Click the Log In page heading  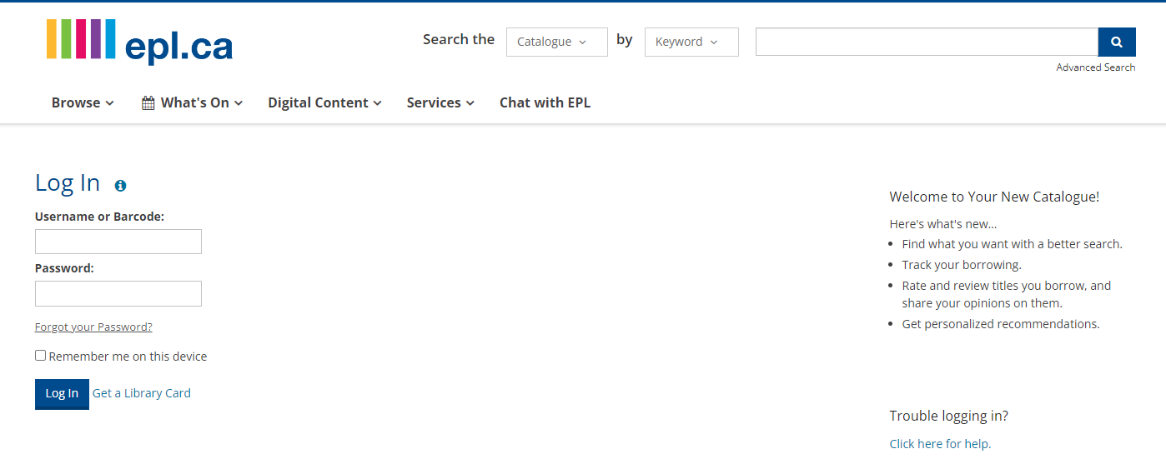point(68,183)
